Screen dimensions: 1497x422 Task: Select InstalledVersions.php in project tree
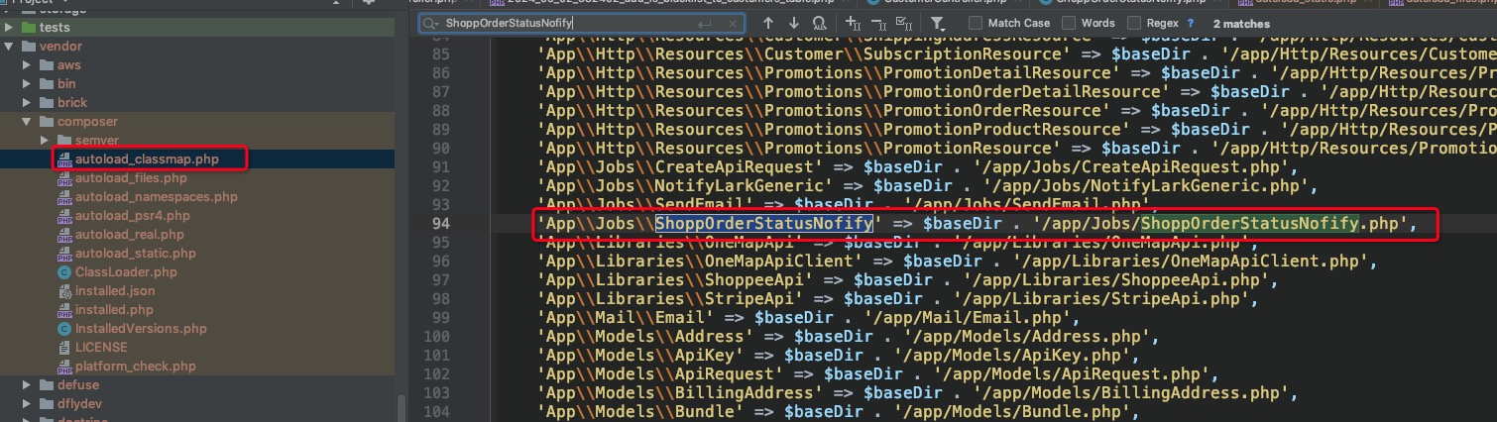pos(141,329)
